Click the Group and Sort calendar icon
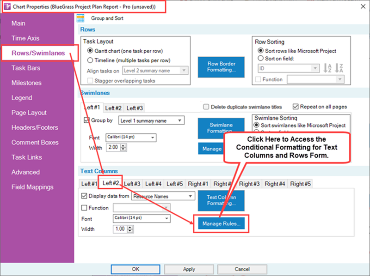370x276 pixels. point(80,18)
